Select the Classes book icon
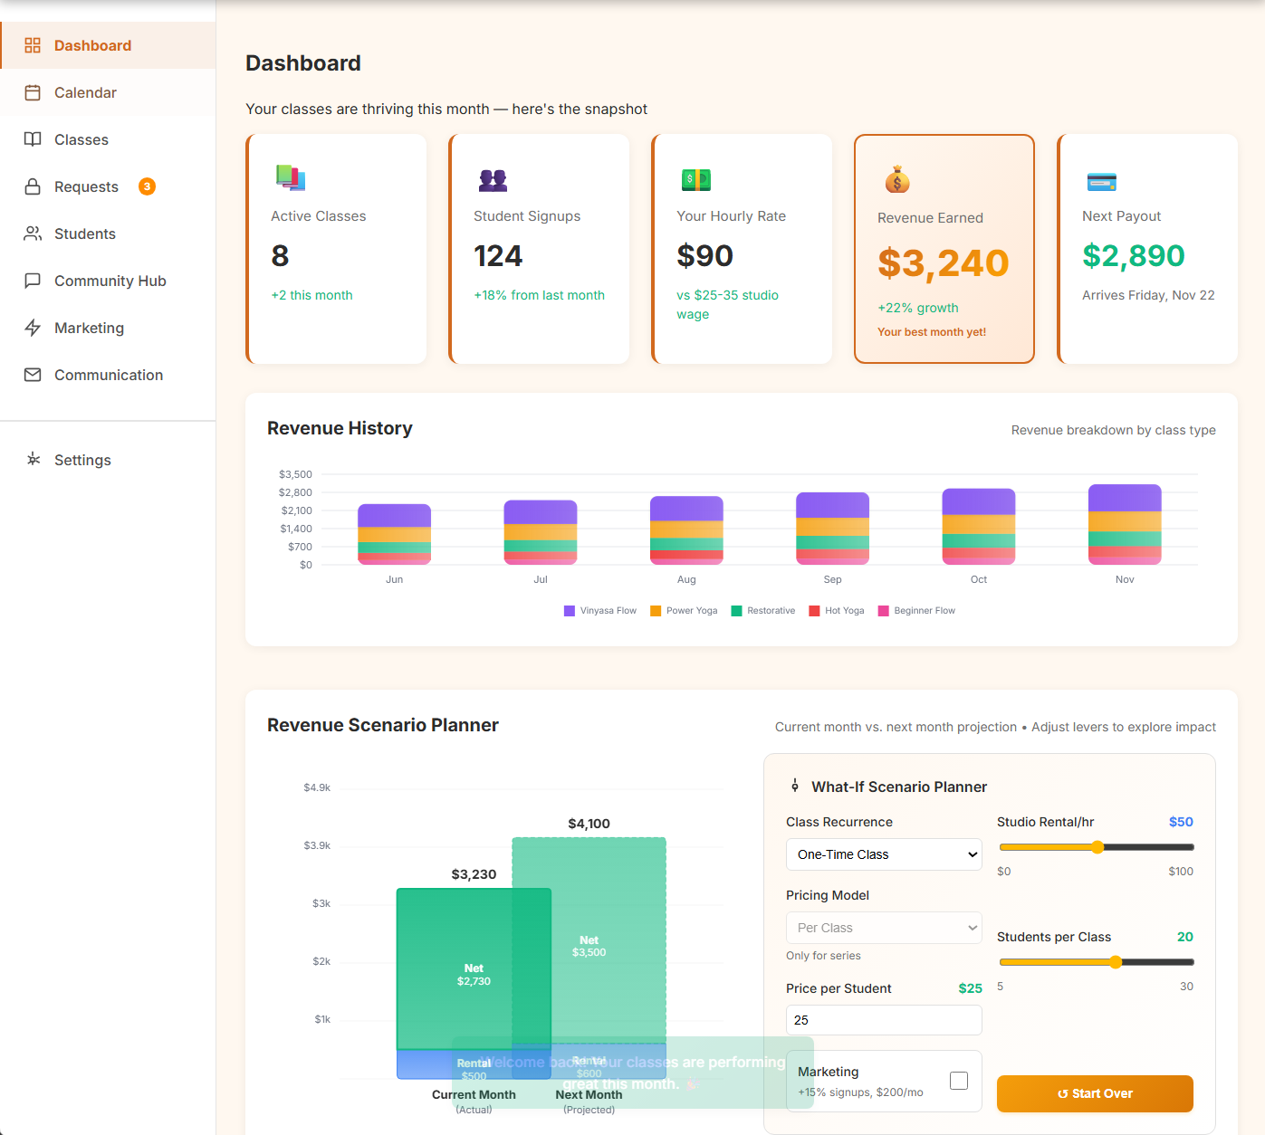The width and height of the screenshot is (1265, 1135). click(33, 139)
